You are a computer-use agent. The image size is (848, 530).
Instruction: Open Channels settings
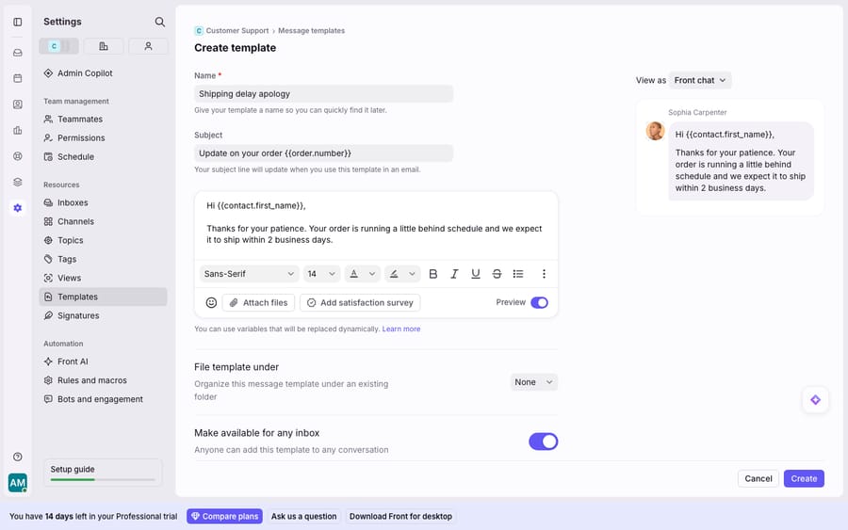coord(103,221)
